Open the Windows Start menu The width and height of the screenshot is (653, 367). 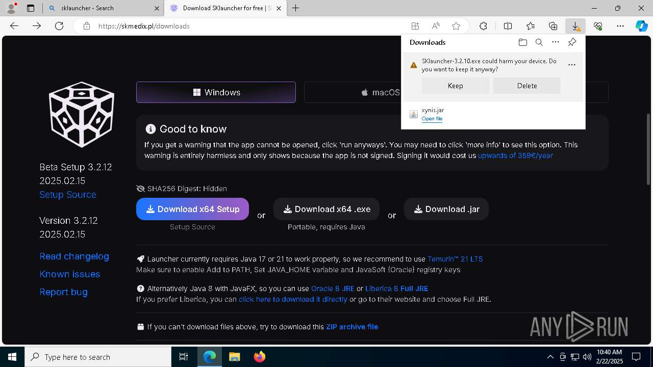coord(12,357)
